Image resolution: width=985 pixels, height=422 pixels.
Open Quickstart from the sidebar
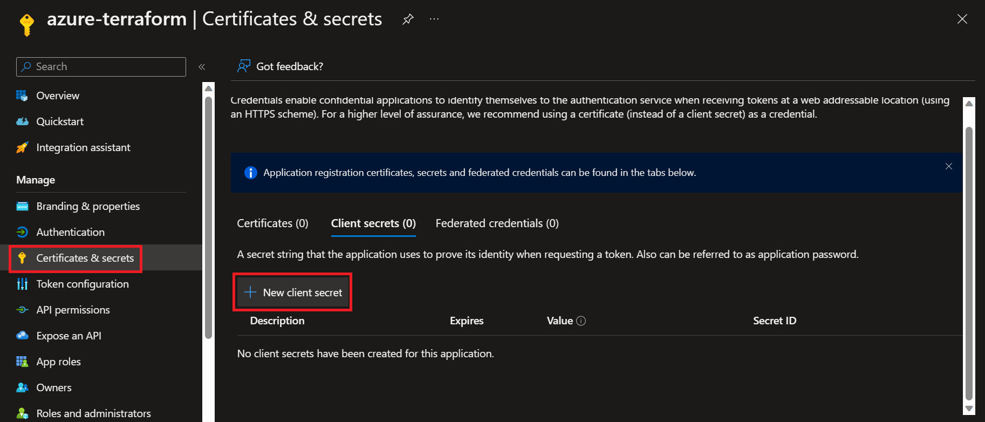point(60,121)
